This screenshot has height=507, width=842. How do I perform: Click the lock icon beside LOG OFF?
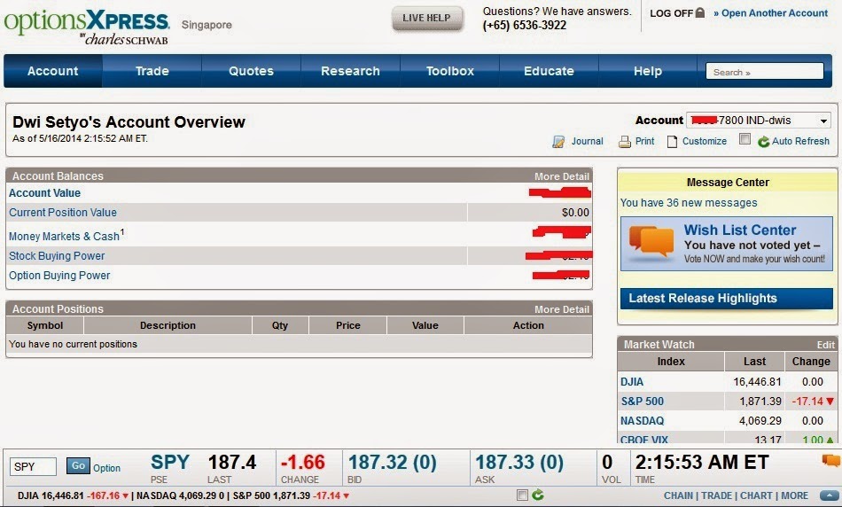coord(699,12)
